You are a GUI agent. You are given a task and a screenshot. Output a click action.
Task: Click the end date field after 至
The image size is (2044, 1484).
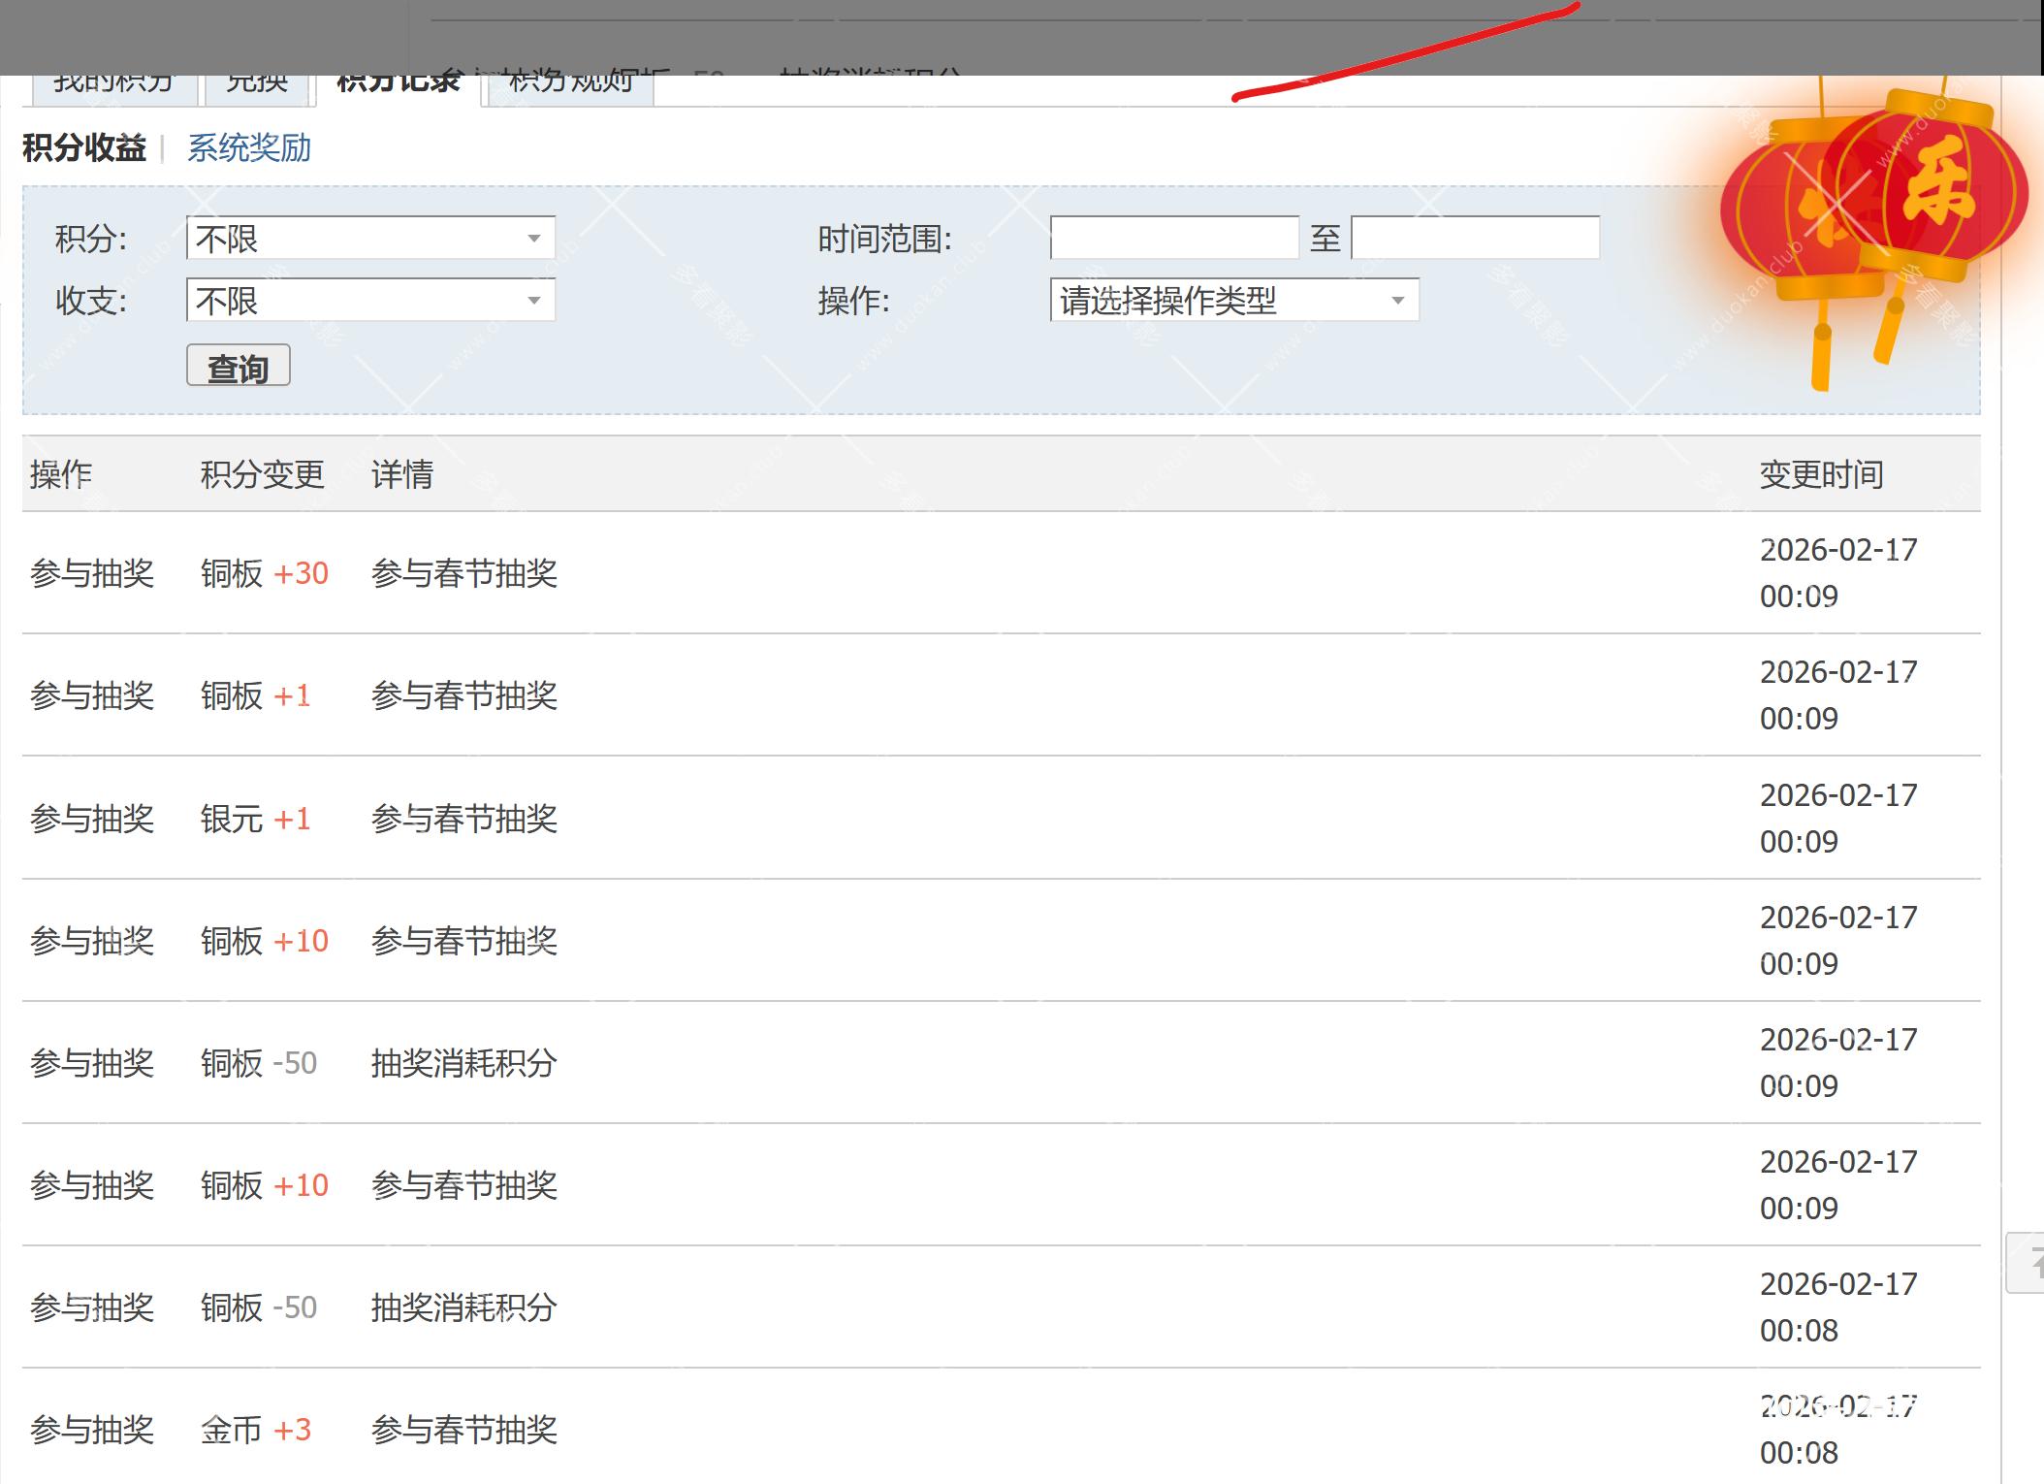point(1474,239)
